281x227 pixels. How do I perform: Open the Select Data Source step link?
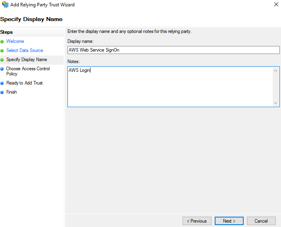click(x=25, y=50)
